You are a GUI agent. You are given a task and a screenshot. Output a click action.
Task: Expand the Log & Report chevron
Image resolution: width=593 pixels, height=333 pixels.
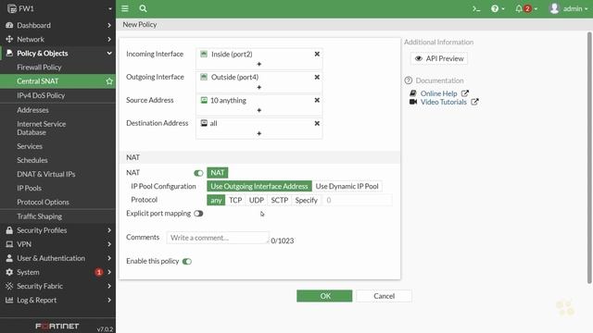tap(109, 300)
